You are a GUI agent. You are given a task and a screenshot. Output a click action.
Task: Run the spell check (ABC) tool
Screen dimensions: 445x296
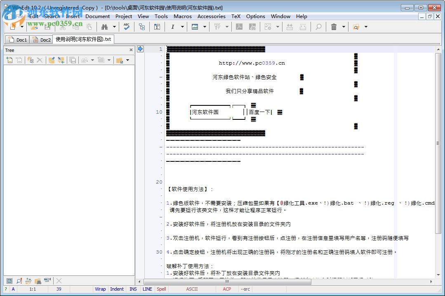click(126, 27)
